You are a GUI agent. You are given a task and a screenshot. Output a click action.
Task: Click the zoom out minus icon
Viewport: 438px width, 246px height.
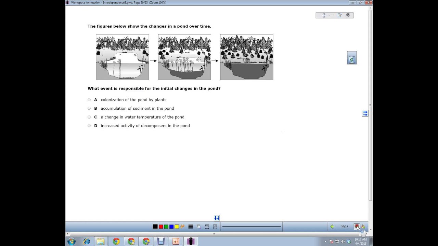point(332,15)
